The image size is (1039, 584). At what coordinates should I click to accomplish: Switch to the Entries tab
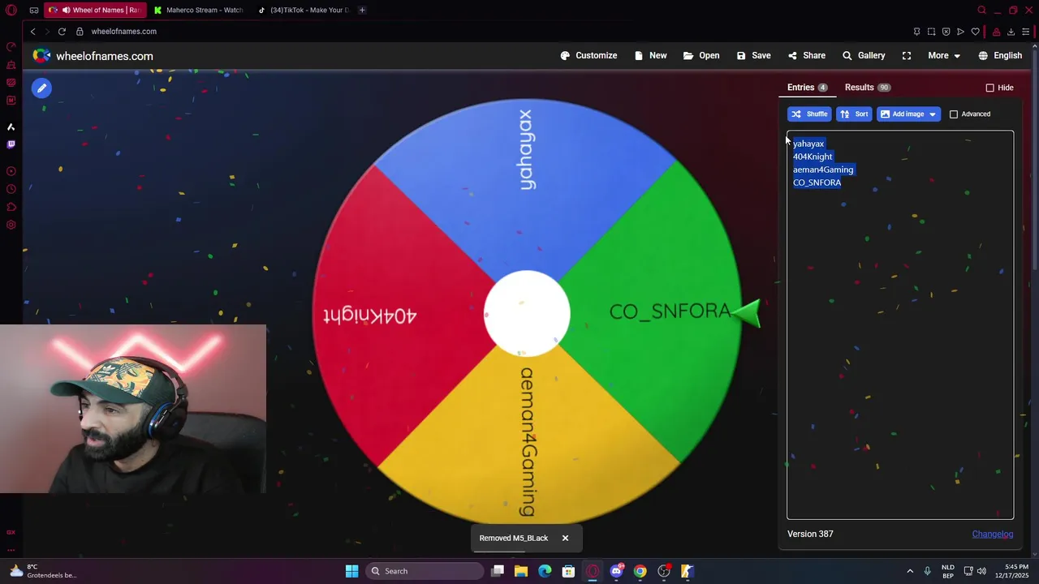tap(807, 88)
